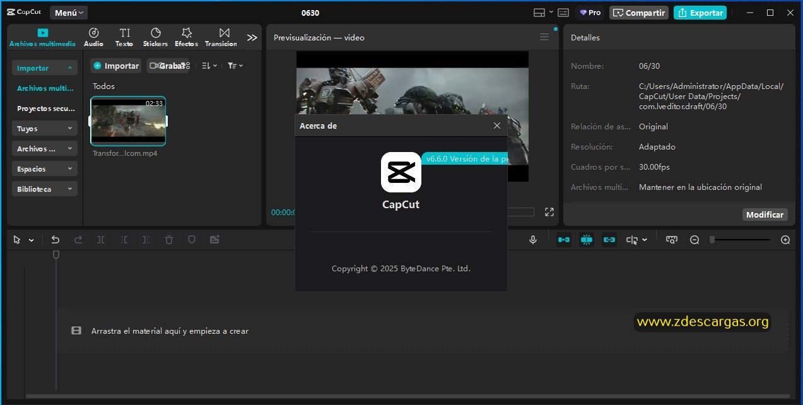This screenshot has height=405, width=803.
Task: Expand the Biblioteca sidebar section
Action: pos(45,189)
